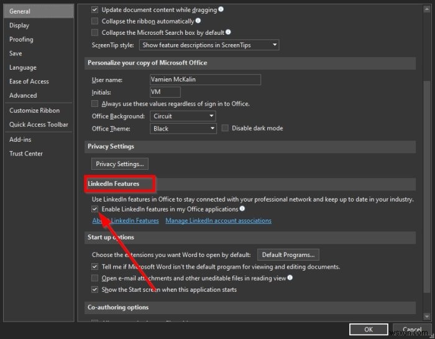Check Collapse the Microsoft Search box by default
Viewport: 435px width, 339px height.
[95, 32]
